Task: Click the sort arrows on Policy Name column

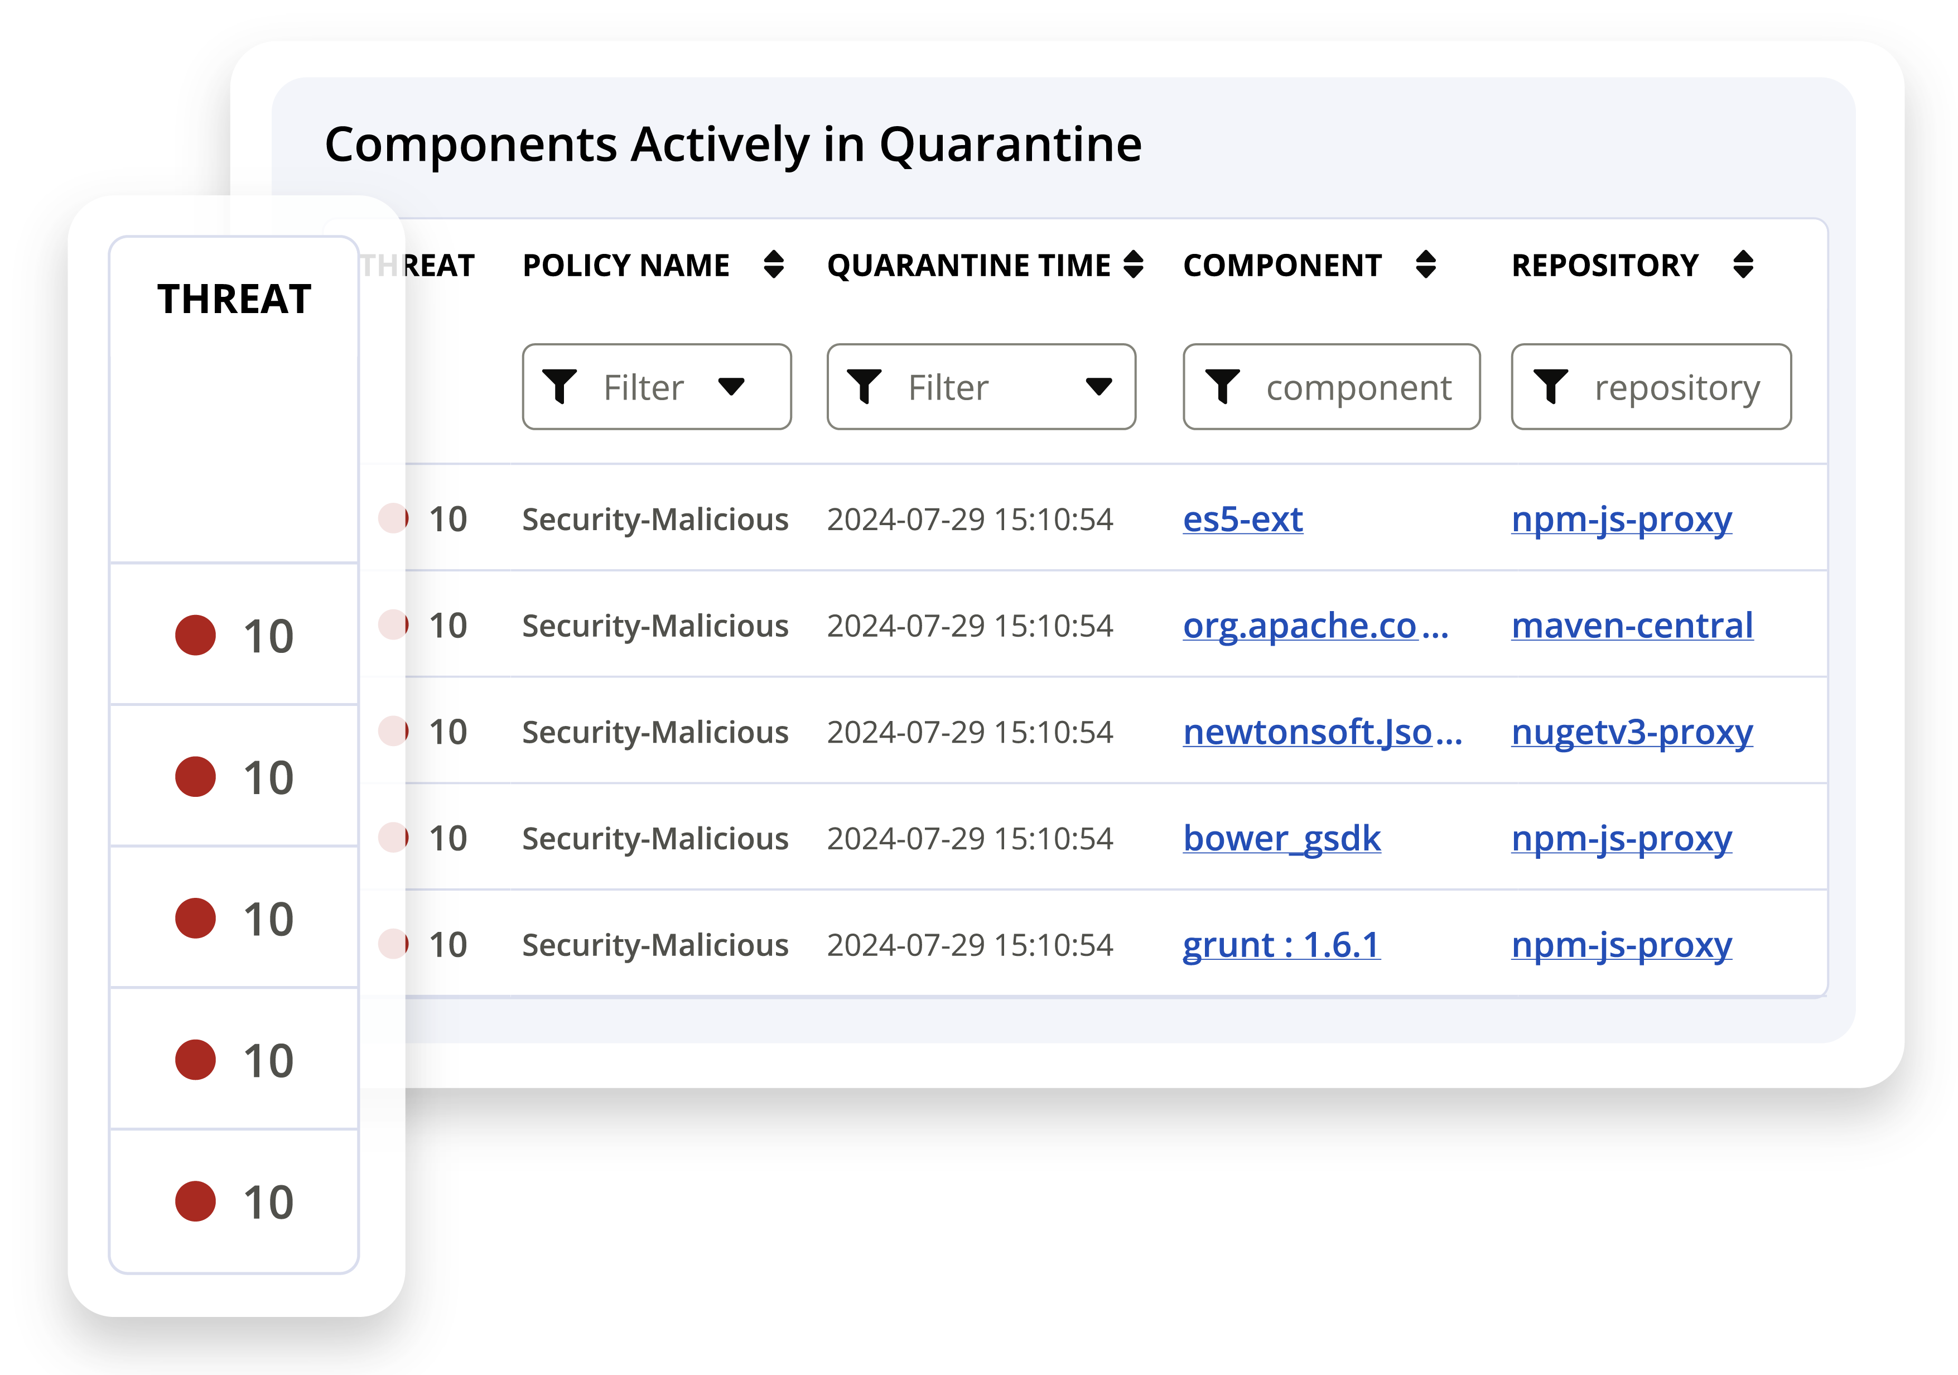Action: 774,265
